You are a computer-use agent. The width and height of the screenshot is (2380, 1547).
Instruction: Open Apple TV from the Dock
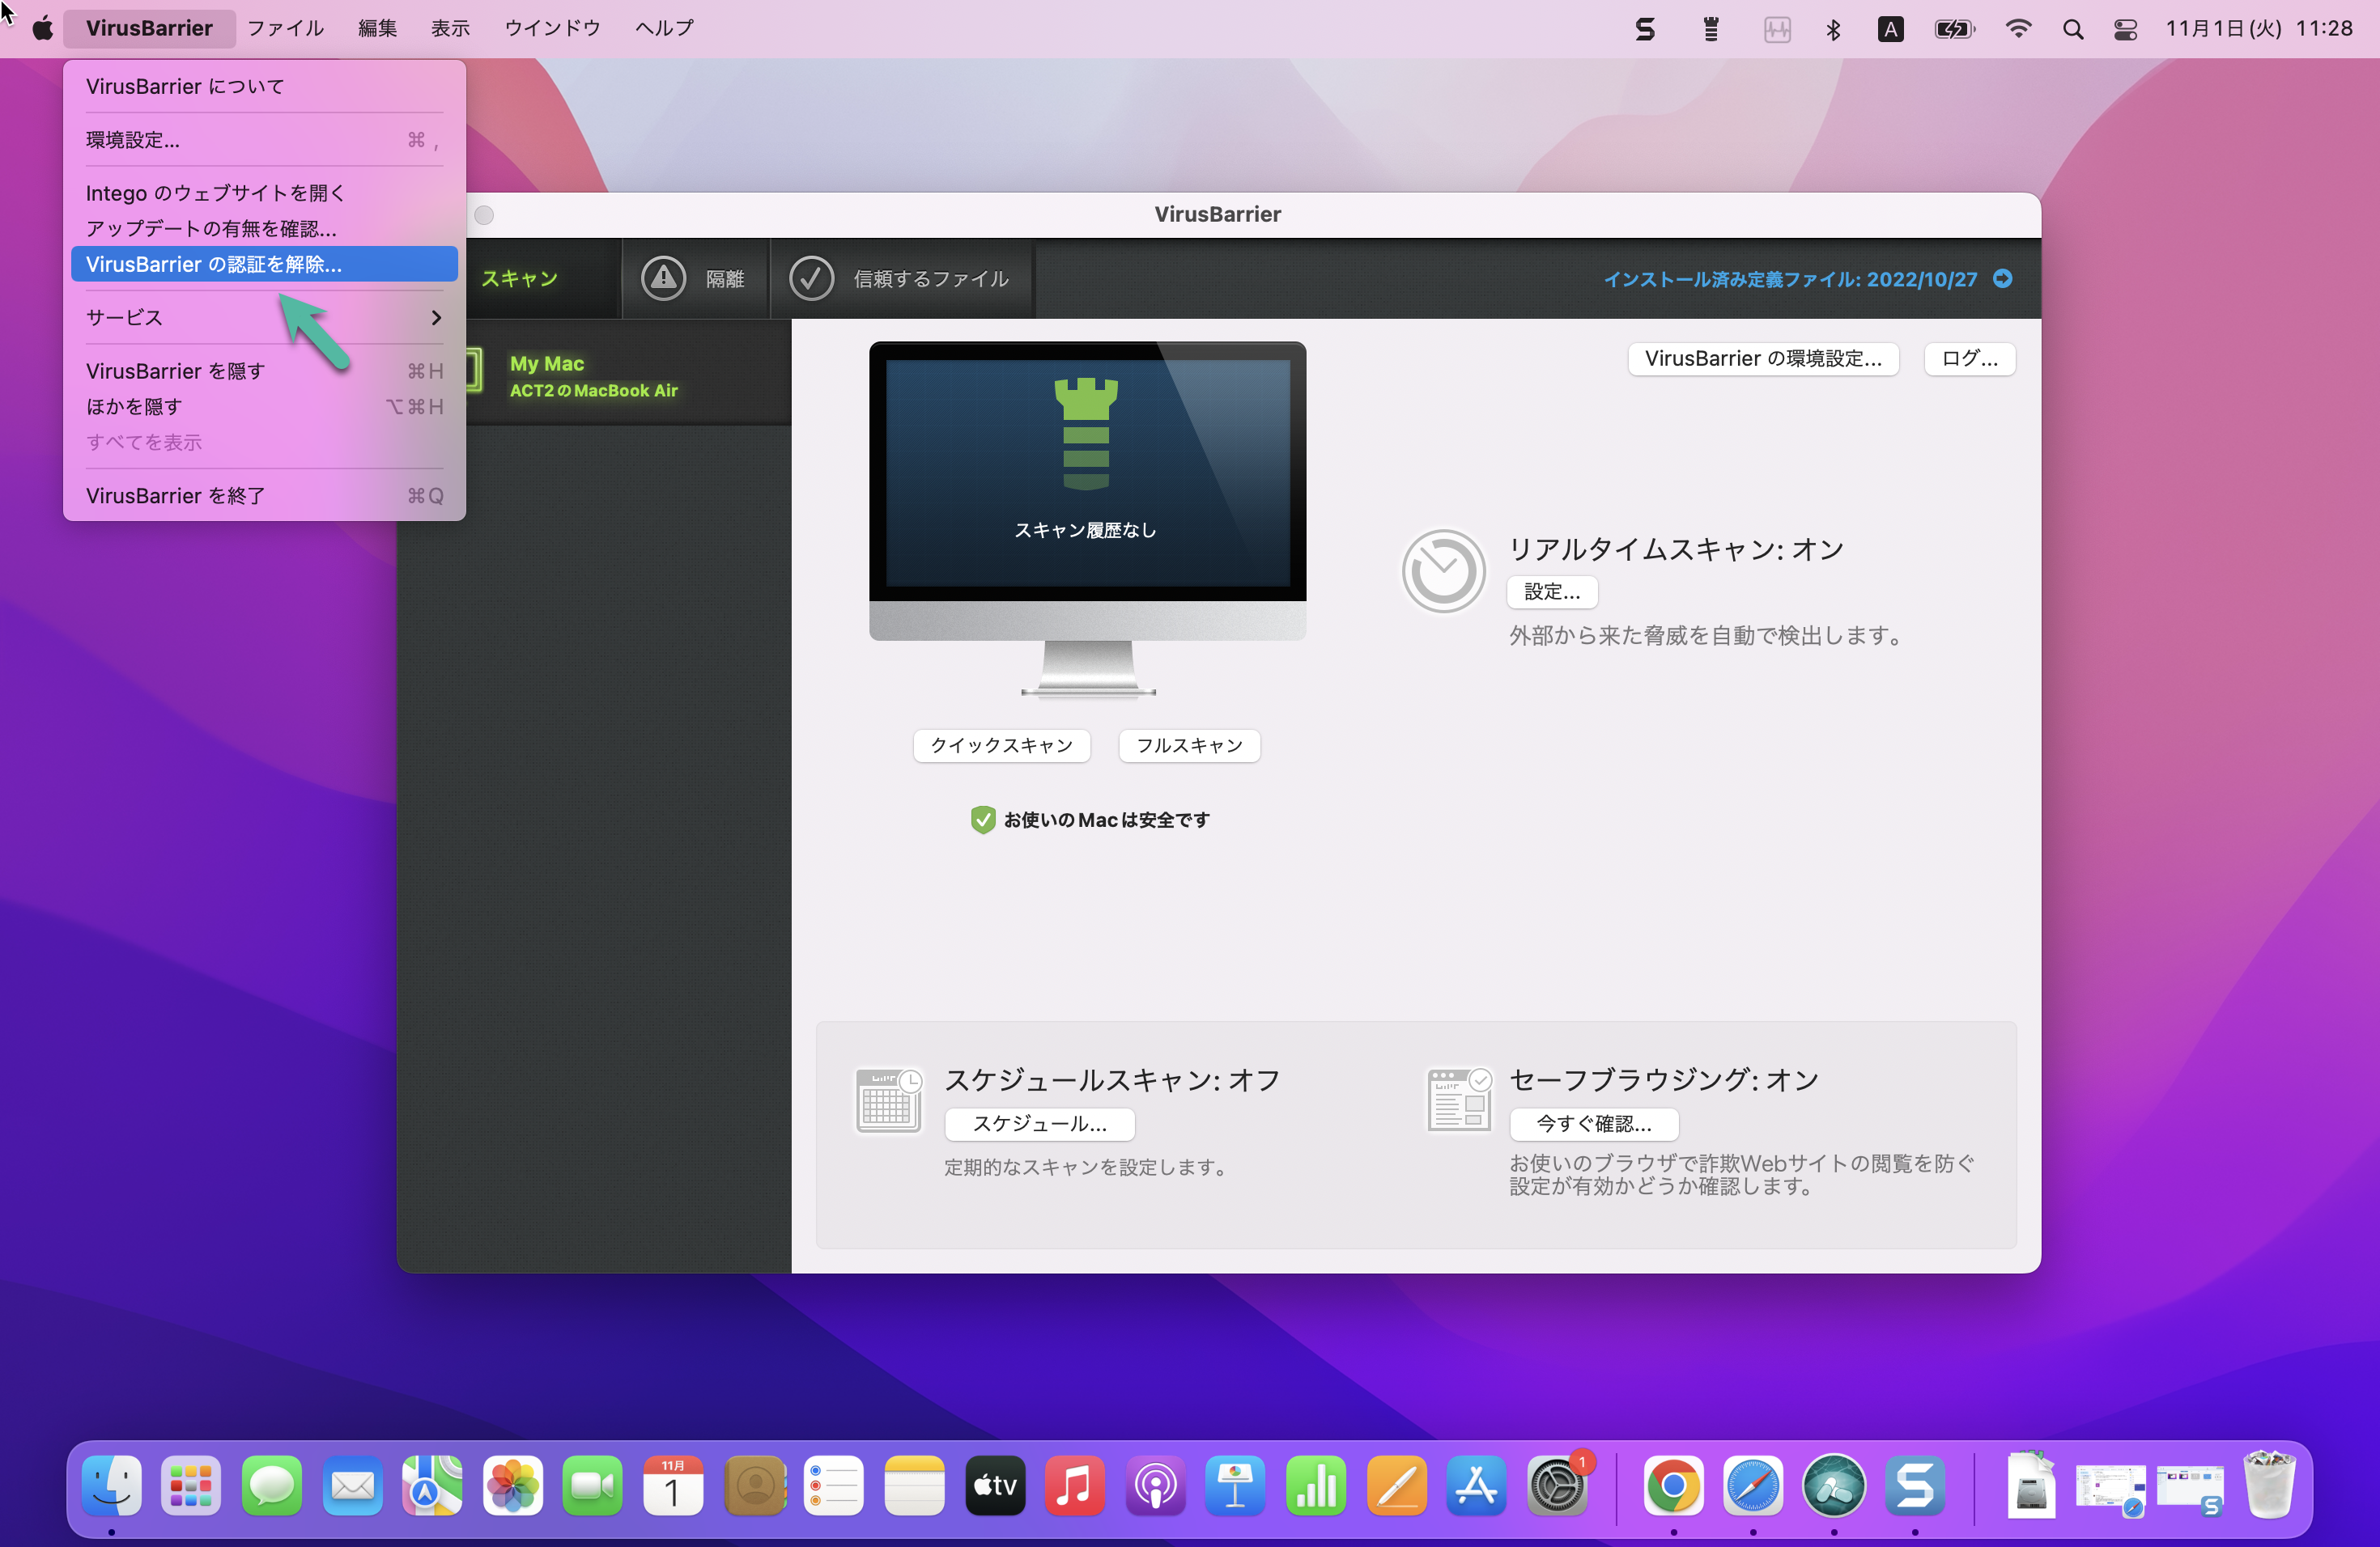tap(995, 1485)
